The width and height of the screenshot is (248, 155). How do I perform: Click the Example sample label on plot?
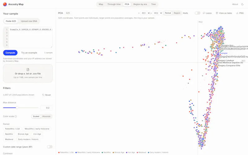point(223,53)
